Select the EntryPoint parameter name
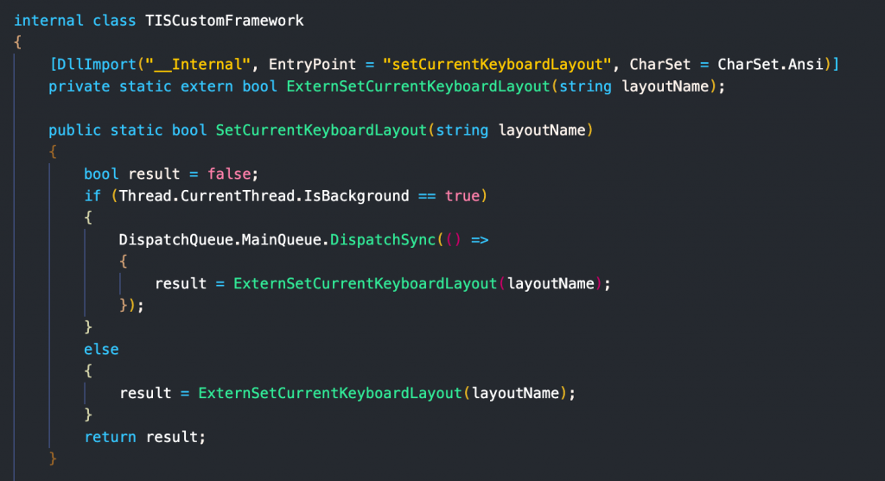885x481 pixels. (312, 64)
